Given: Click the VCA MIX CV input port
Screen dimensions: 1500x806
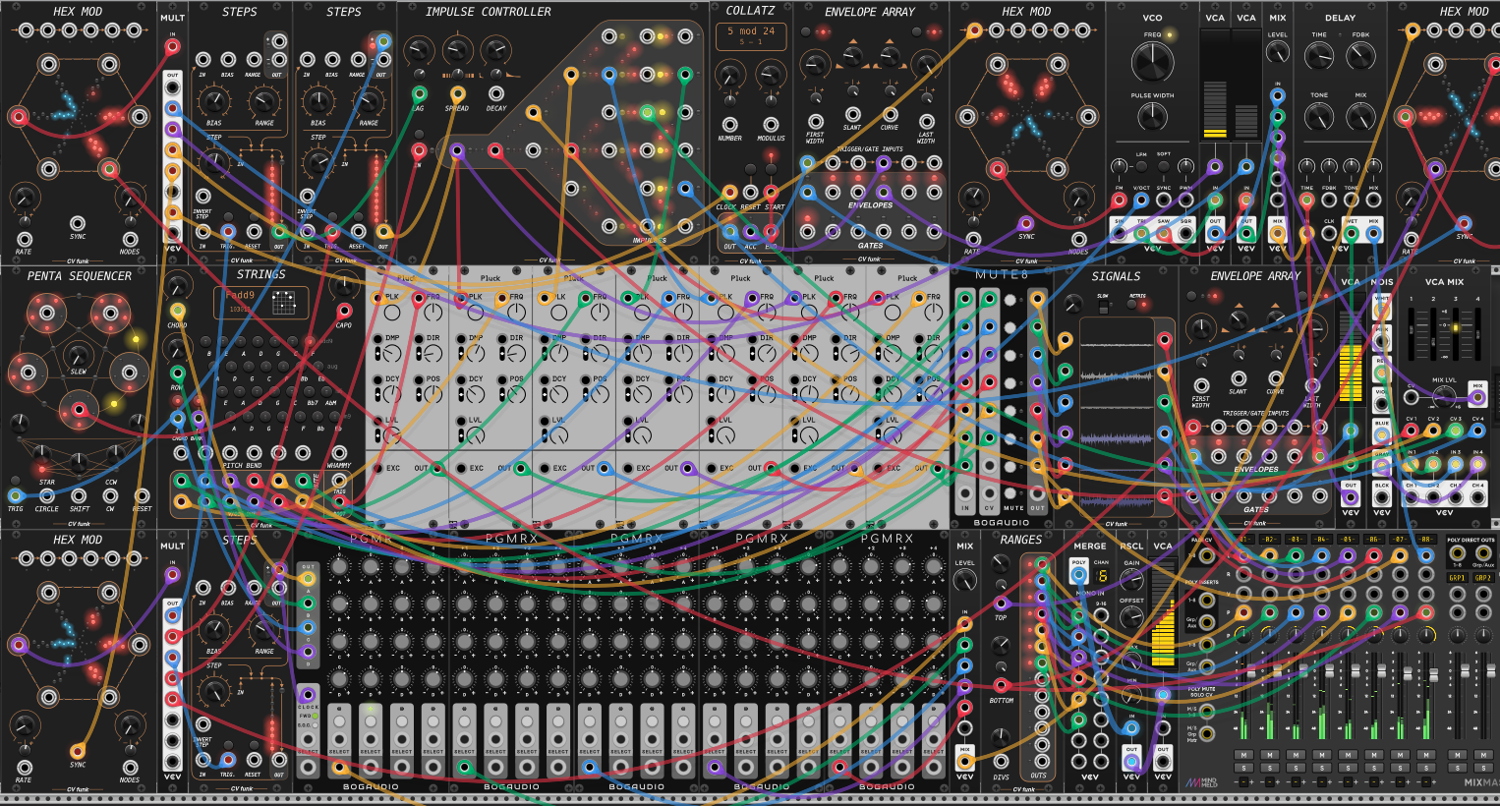Looking at the screenshot, I should pos(1411,397).
